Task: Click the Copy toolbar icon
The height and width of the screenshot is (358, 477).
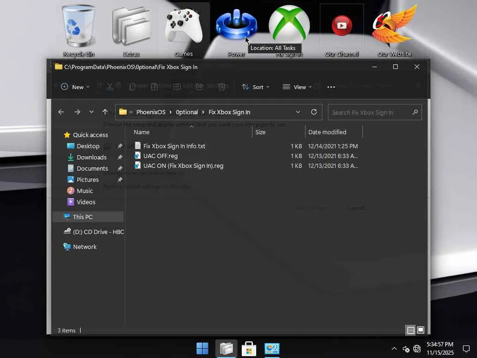Action: point(132,87)
